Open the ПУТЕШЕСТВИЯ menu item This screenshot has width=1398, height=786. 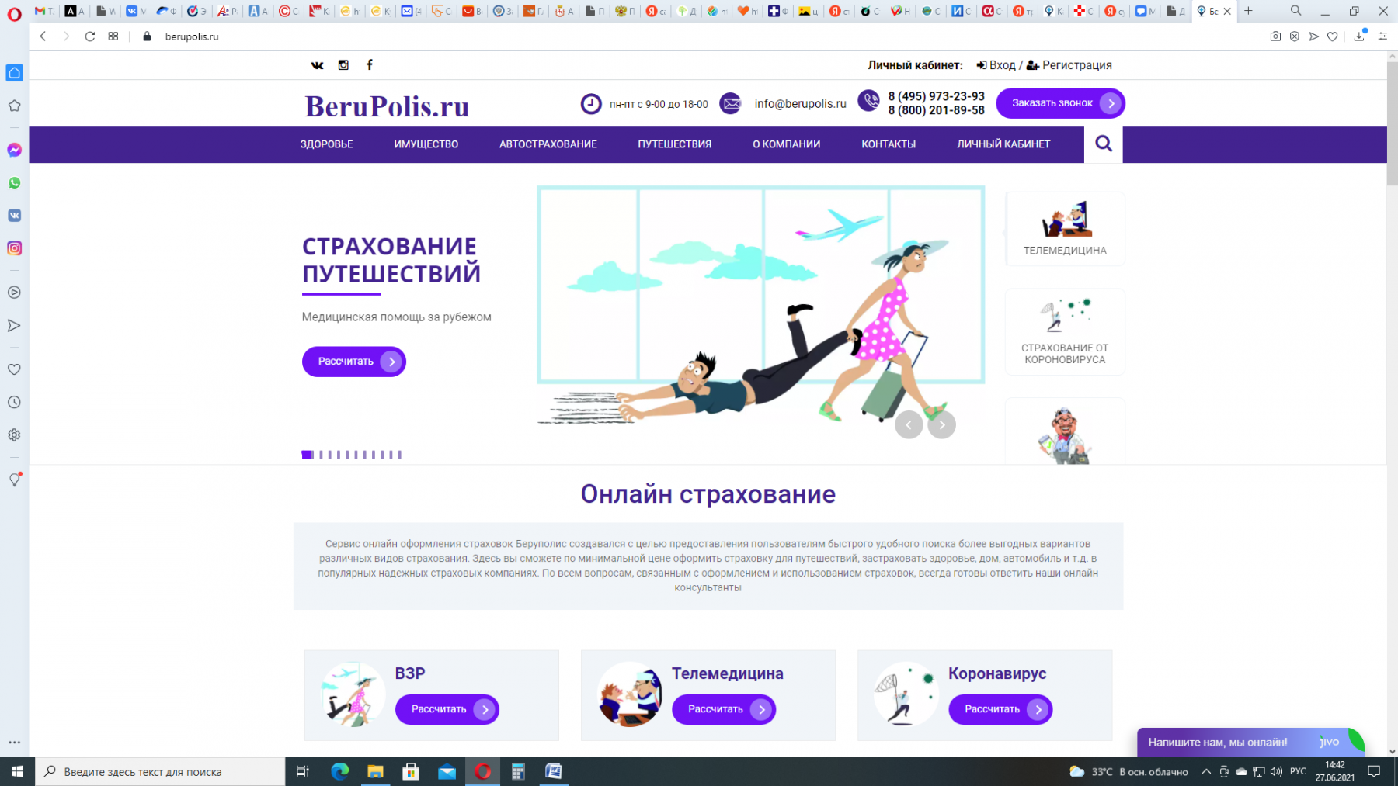pyautogui.click(x=674, y=144)
